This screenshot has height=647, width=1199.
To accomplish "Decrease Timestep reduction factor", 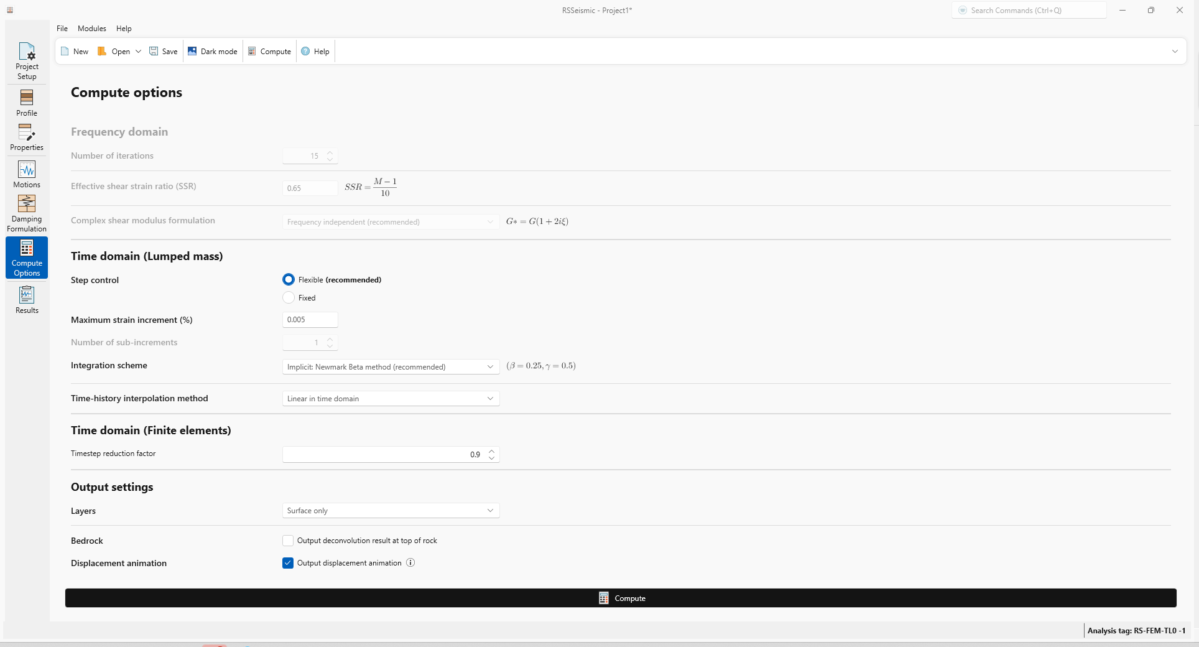I will pos(492,458).
